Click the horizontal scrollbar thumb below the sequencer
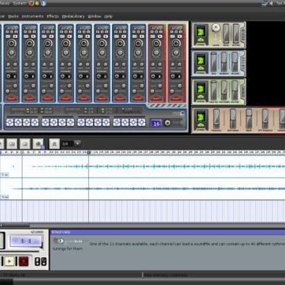285x285 pixels. pos(15,225)
